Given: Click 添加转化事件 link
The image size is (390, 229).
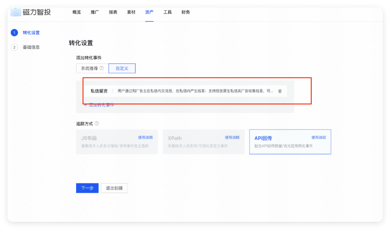Looking at the screenshot, I should click(99, 105).
